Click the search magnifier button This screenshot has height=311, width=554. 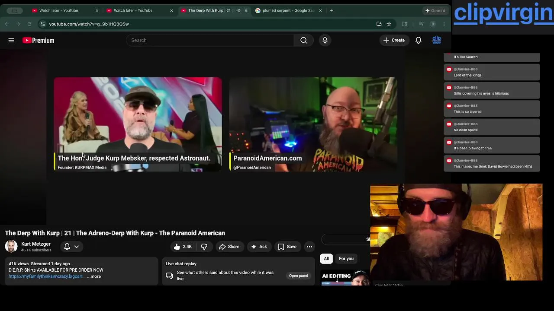pyautogui.click(x=303, y=40)
